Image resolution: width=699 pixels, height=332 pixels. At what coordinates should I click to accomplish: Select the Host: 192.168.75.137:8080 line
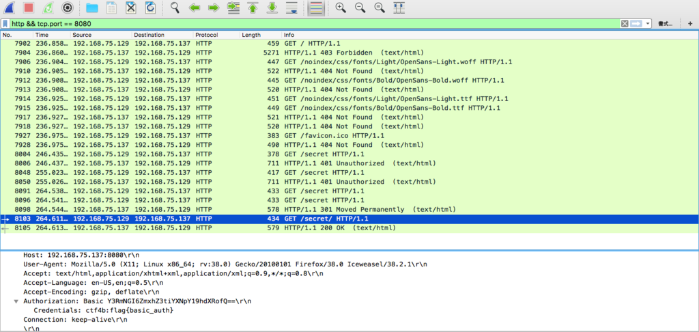click(81, 255)
